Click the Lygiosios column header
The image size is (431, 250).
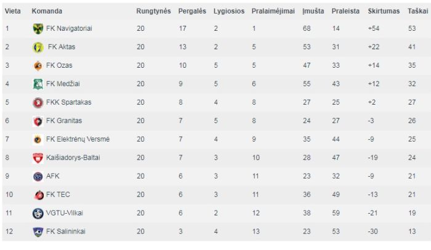229,11
